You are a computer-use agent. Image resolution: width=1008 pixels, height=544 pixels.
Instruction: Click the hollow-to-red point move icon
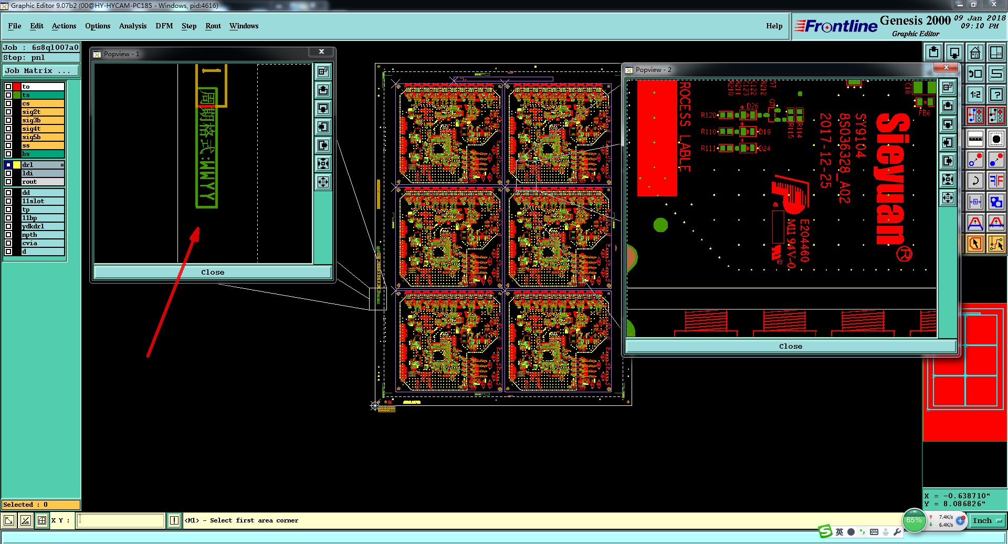[x=975, y=160]
